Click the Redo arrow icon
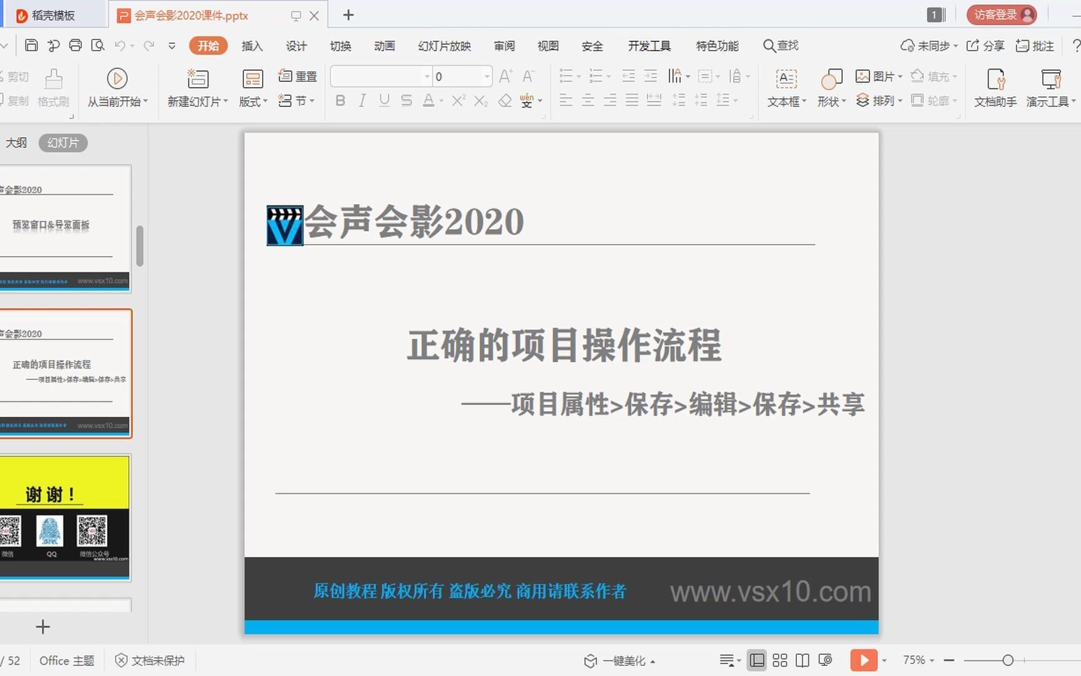 149,46
